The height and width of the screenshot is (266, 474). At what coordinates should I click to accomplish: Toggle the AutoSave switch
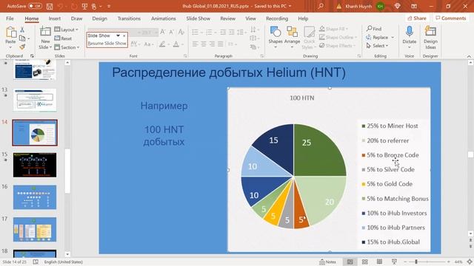[x=35, y=6]
